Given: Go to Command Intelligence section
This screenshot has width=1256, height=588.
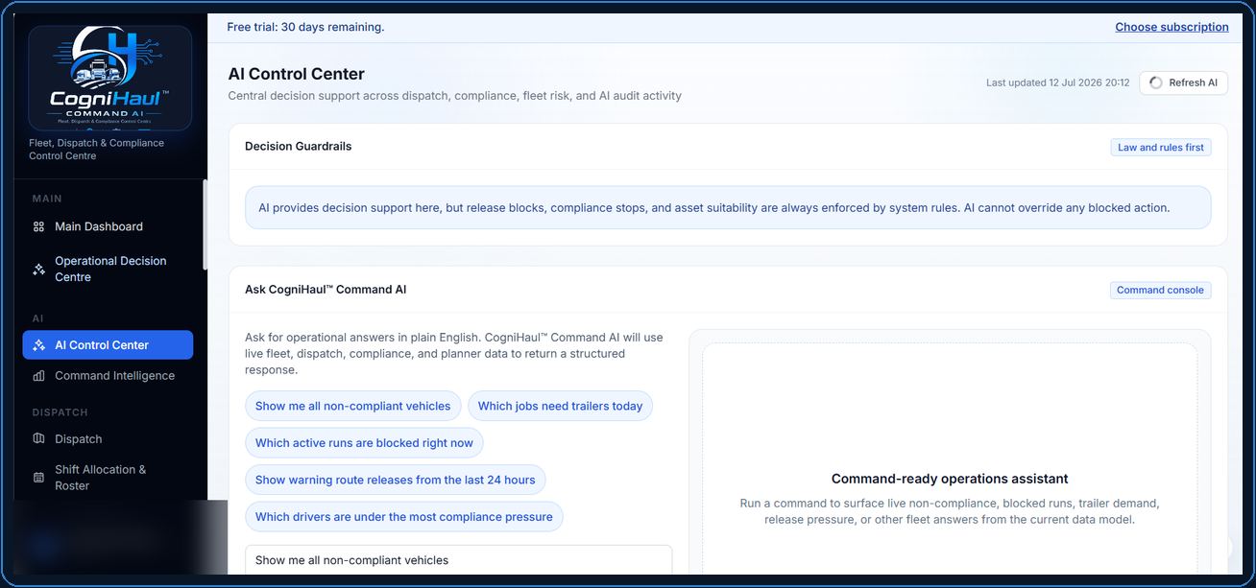Looking at the screenshot, I should click(x=108, y=376).
